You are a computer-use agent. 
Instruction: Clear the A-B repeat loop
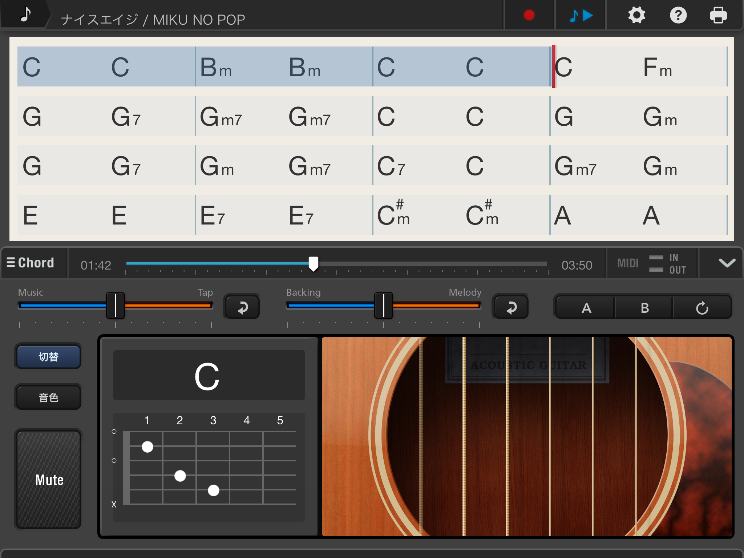click(x=702, y=308)
